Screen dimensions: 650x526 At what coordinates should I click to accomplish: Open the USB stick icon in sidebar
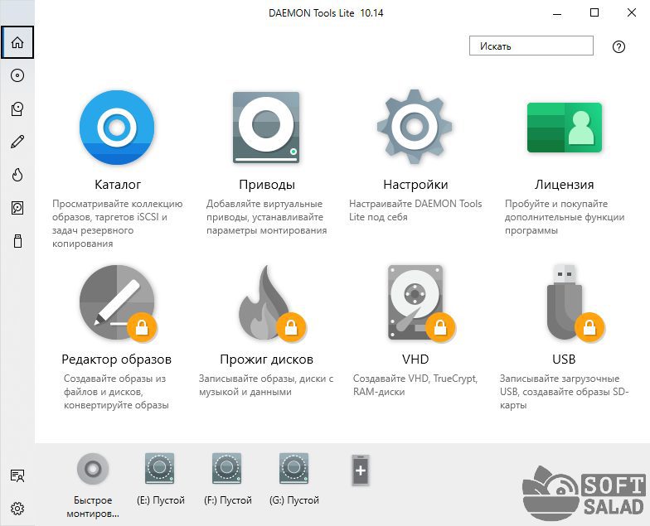[17, 241]
